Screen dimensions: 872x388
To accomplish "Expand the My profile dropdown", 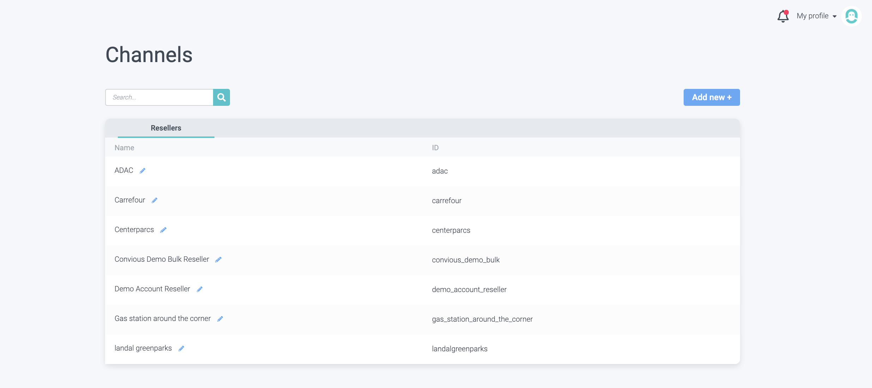I will [816, 16].
